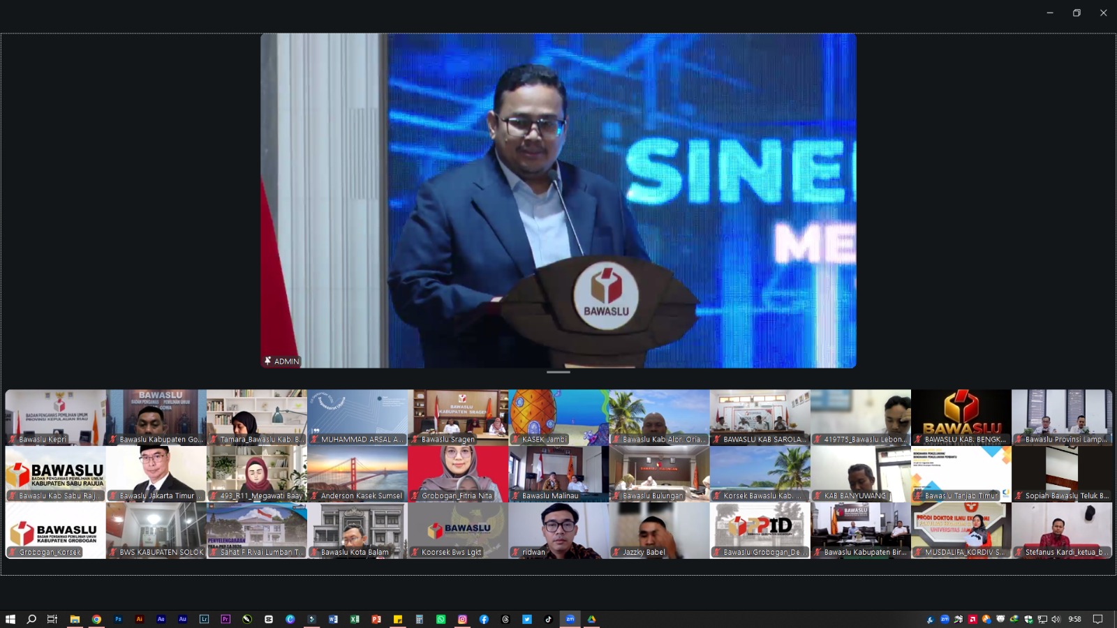Viewport: 1117px width, 628px height.
Task: Launch Adobe Photoshop from the taskbar
Action: click(x=118, y=619)
